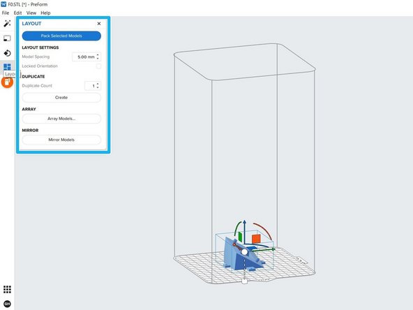
Task: Click the green rotation arc handle
Action: tap(237, 227)
